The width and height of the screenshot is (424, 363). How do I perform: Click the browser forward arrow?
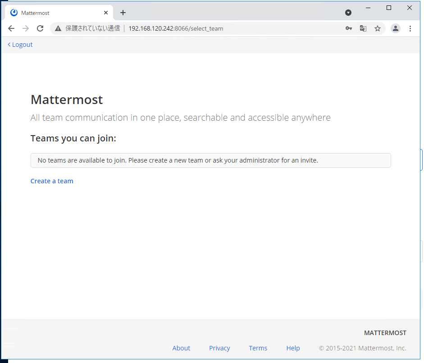tap(26, 28)
